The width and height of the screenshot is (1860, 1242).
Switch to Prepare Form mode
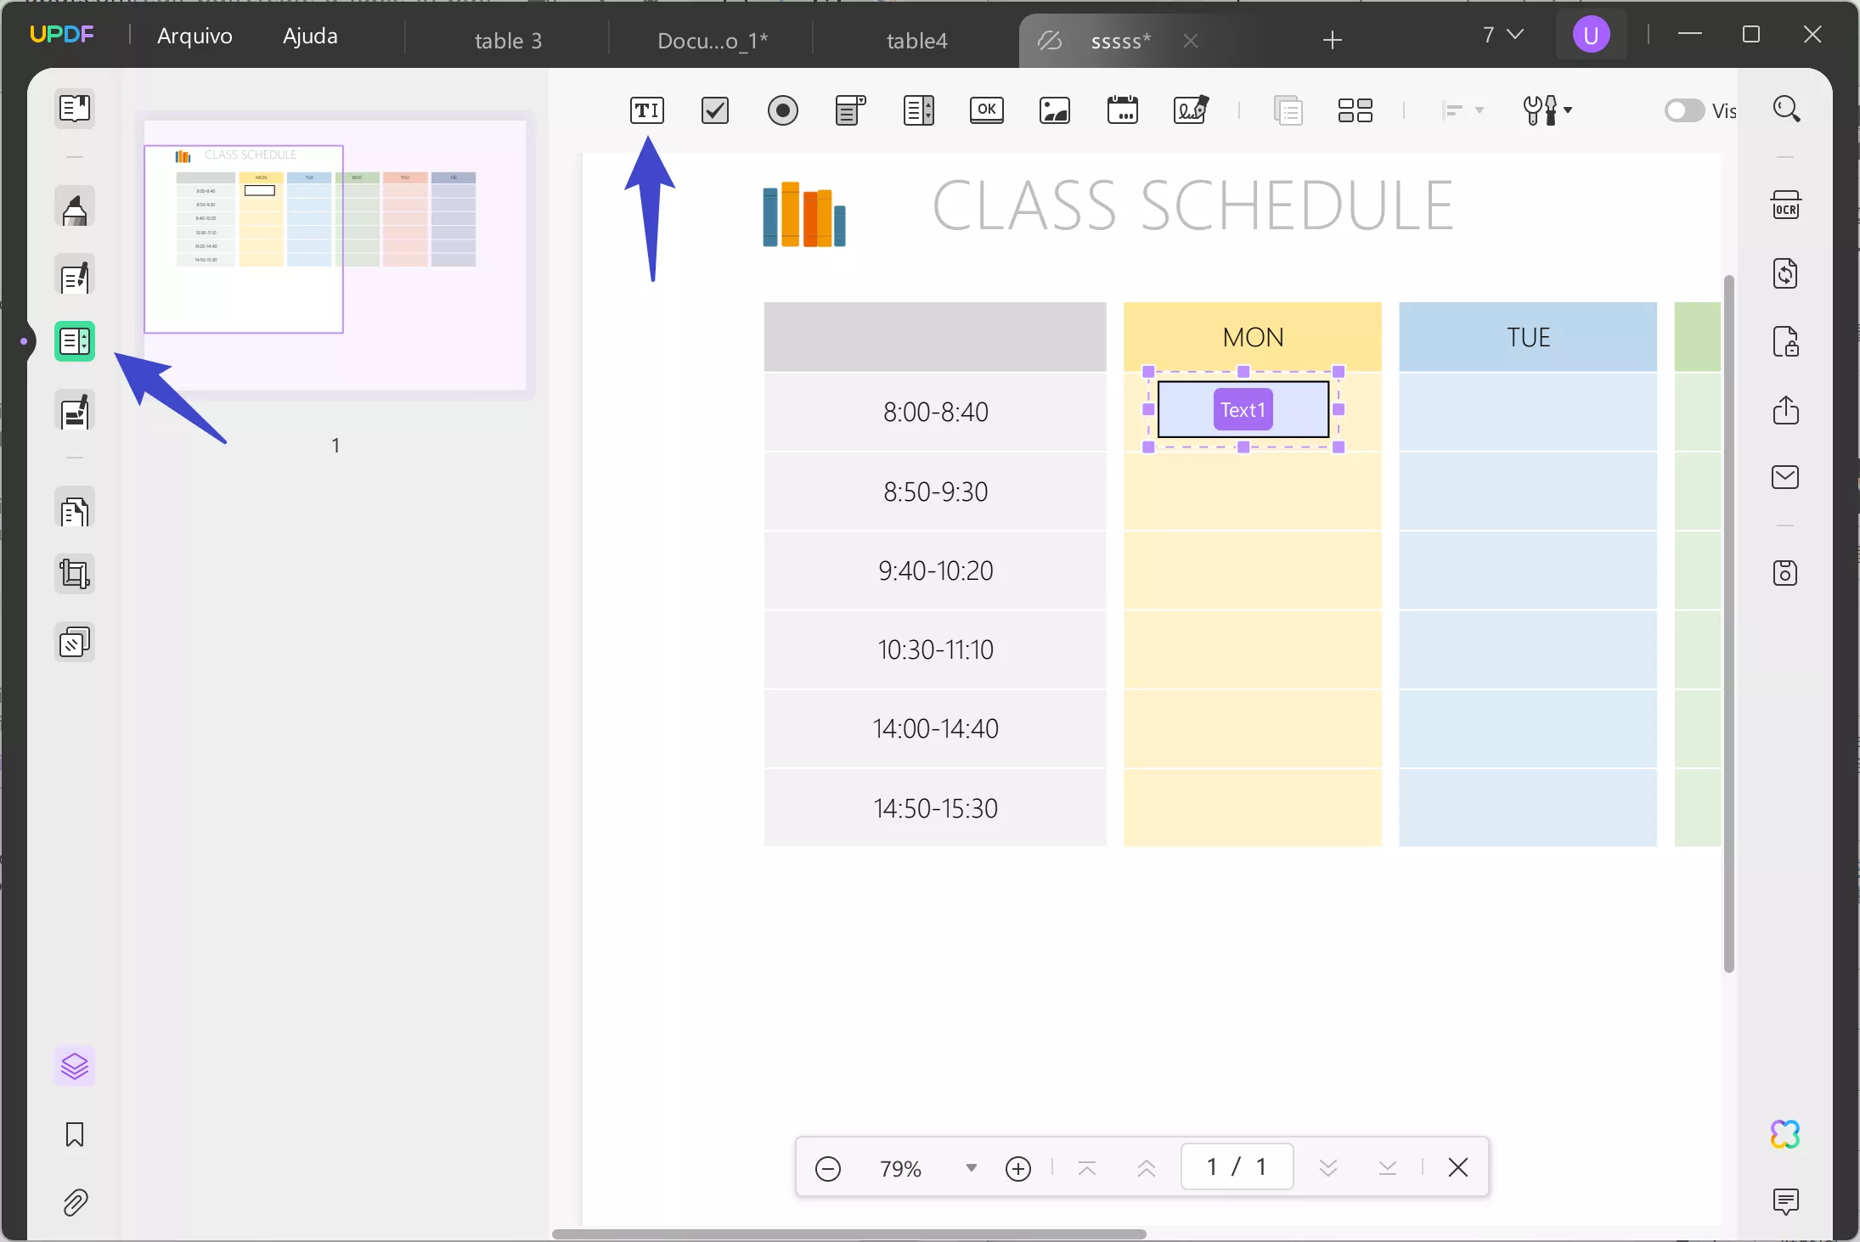(75, 341)
